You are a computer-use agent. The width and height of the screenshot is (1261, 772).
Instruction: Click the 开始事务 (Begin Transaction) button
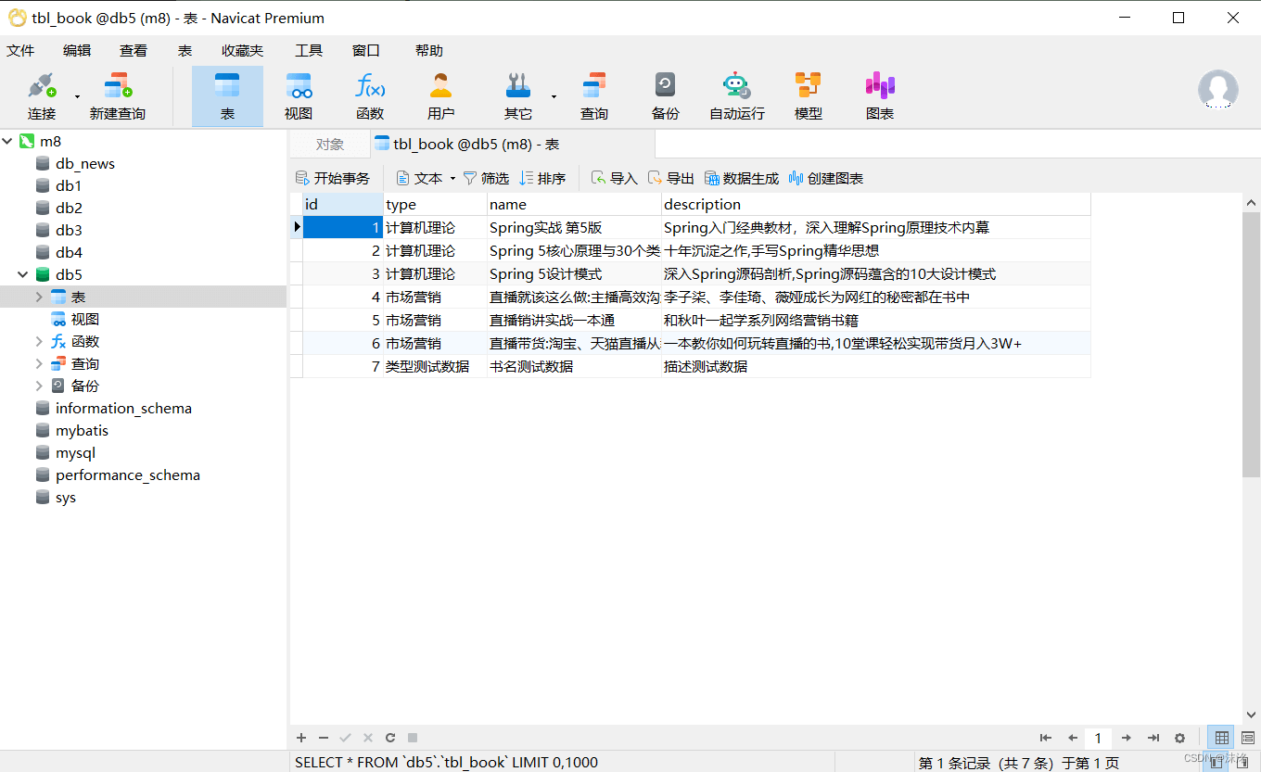tap(332, 179)
